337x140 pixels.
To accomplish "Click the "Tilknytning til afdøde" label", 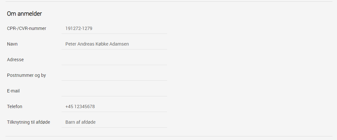I will [28, 122].
